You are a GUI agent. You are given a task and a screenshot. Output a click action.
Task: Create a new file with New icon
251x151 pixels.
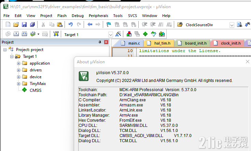pyautogui.click(x=8, y=24)
